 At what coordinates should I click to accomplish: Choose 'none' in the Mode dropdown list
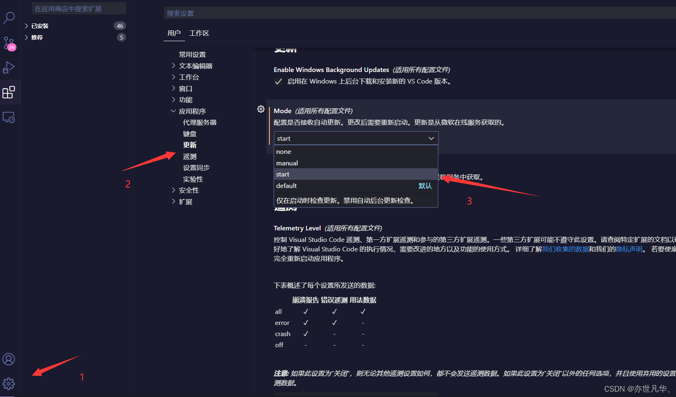[356, 152]
